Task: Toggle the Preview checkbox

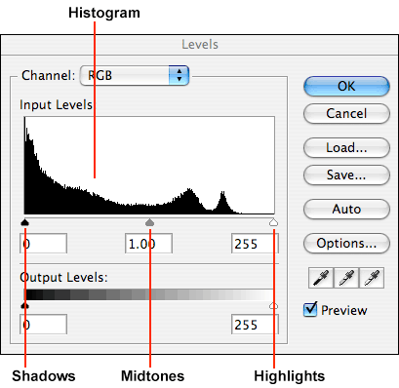Action: [x=310, y=309]
